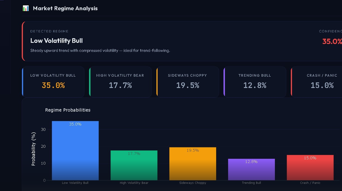Click the detected regime name Low Volatility Bull
342x191 pixels.
56,41
